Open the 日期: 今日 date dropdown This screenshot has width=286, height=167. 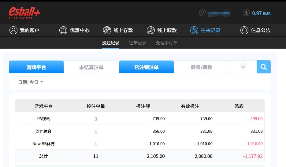pos(31,82)
